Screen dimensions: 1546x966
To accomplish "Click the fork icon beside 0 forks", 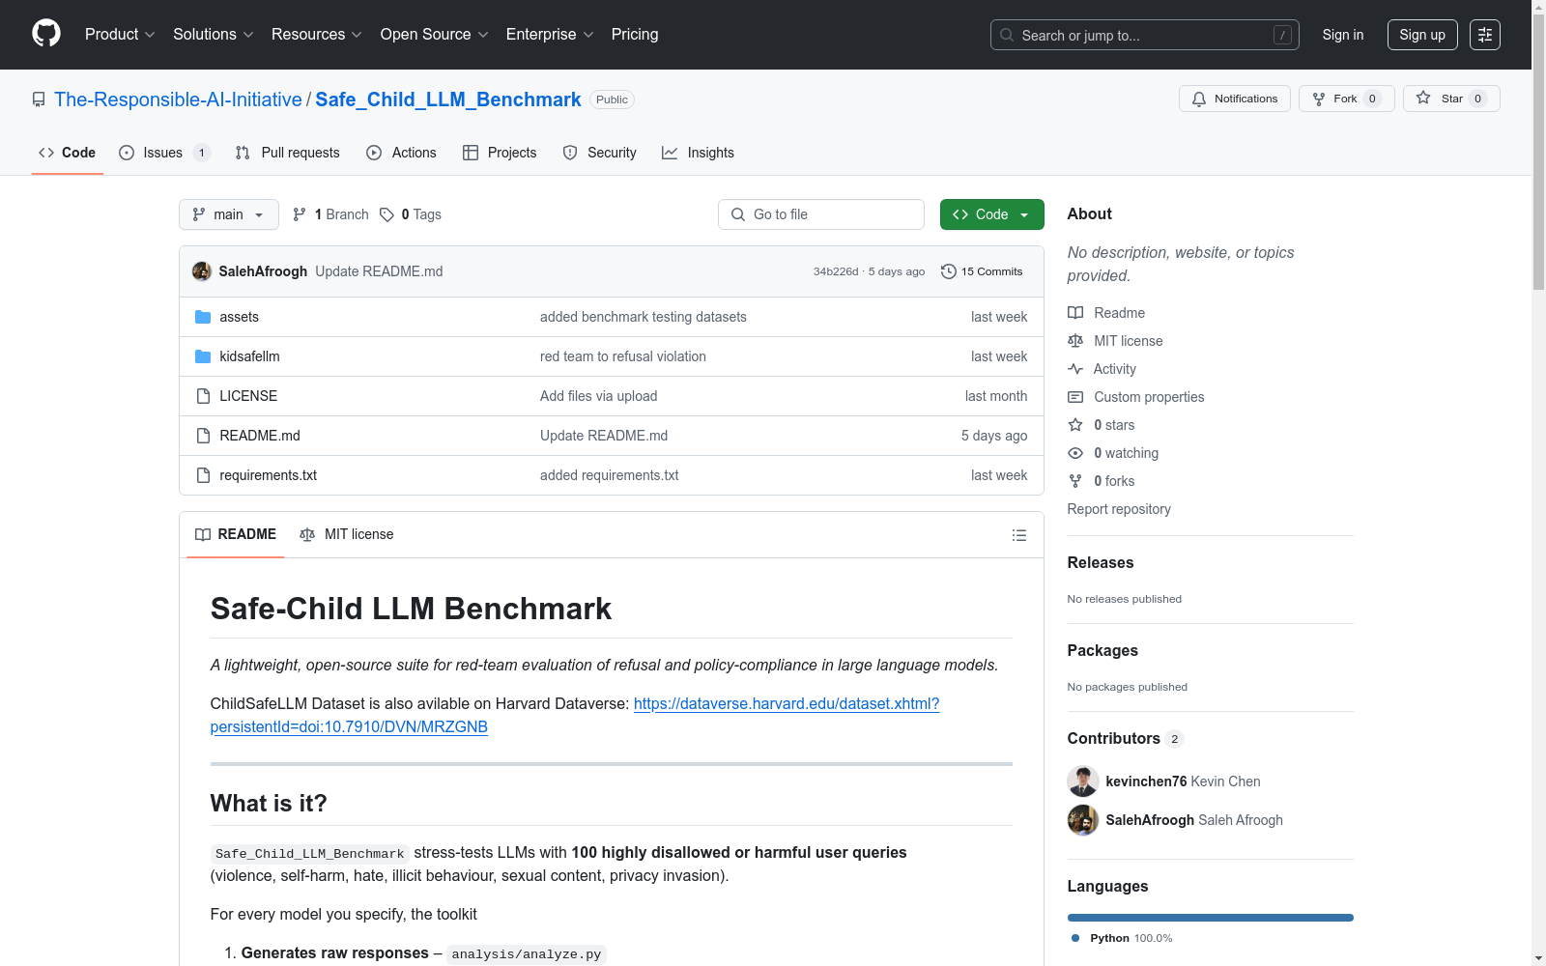I will (x=1075, y=481).
